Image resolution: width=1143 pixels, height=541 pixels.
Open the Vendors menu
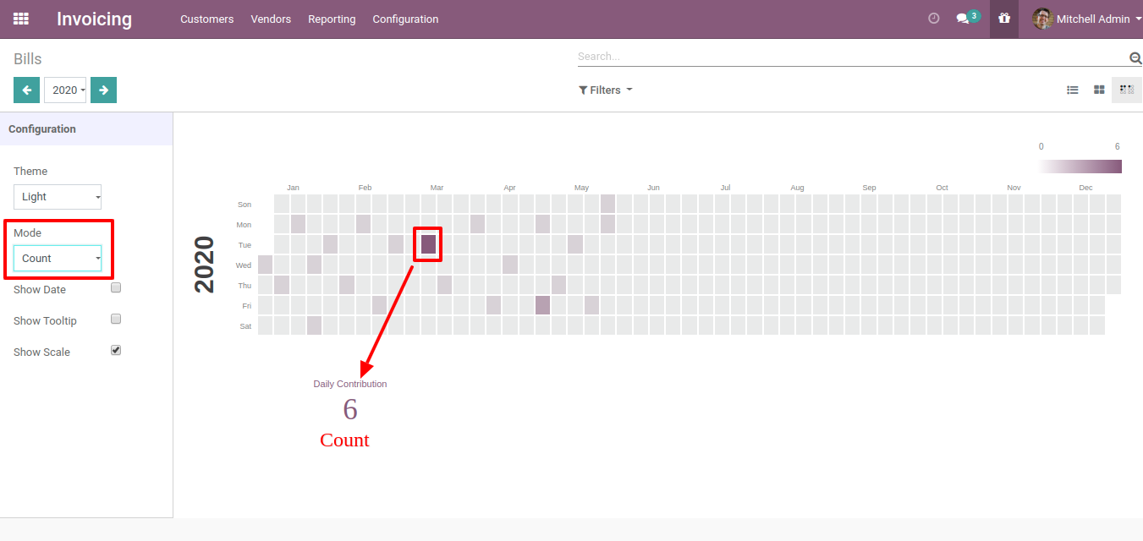(x=271, y=19)
